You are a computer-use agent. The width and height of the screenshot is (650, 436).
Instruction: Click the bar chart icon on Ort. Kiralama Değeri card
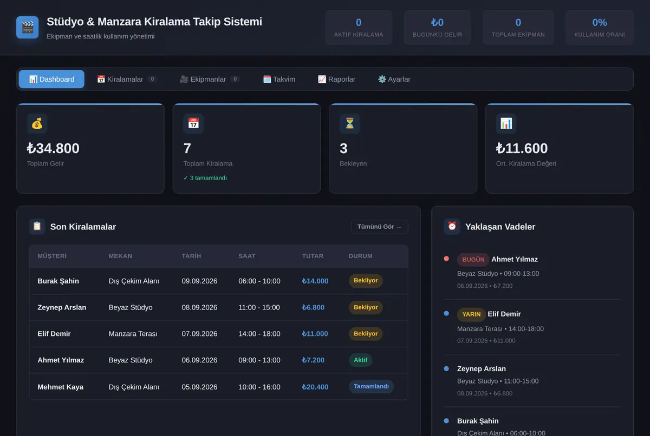506,123
